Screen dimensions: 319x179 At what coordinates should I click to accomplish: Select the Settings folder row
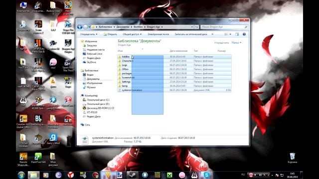pos(174,82)
